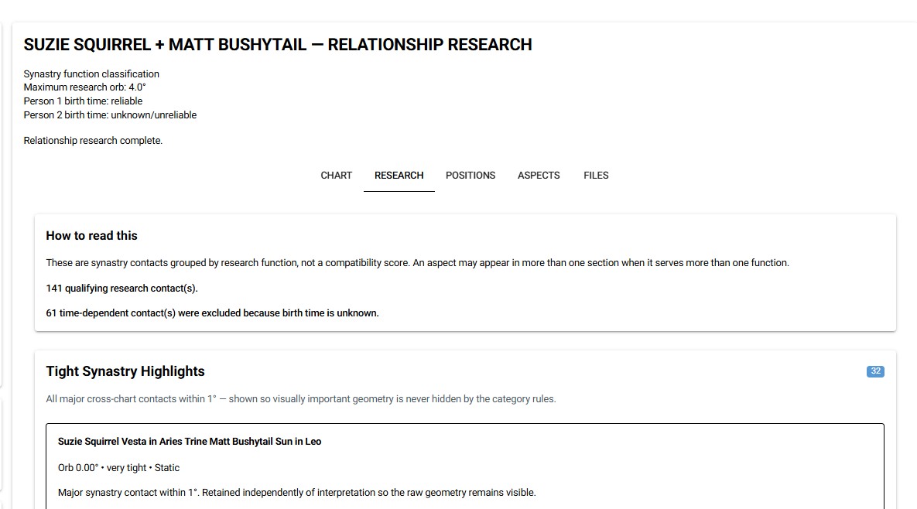Click 'Person 1 birth time: reliable' line

(x=83, y=101)
